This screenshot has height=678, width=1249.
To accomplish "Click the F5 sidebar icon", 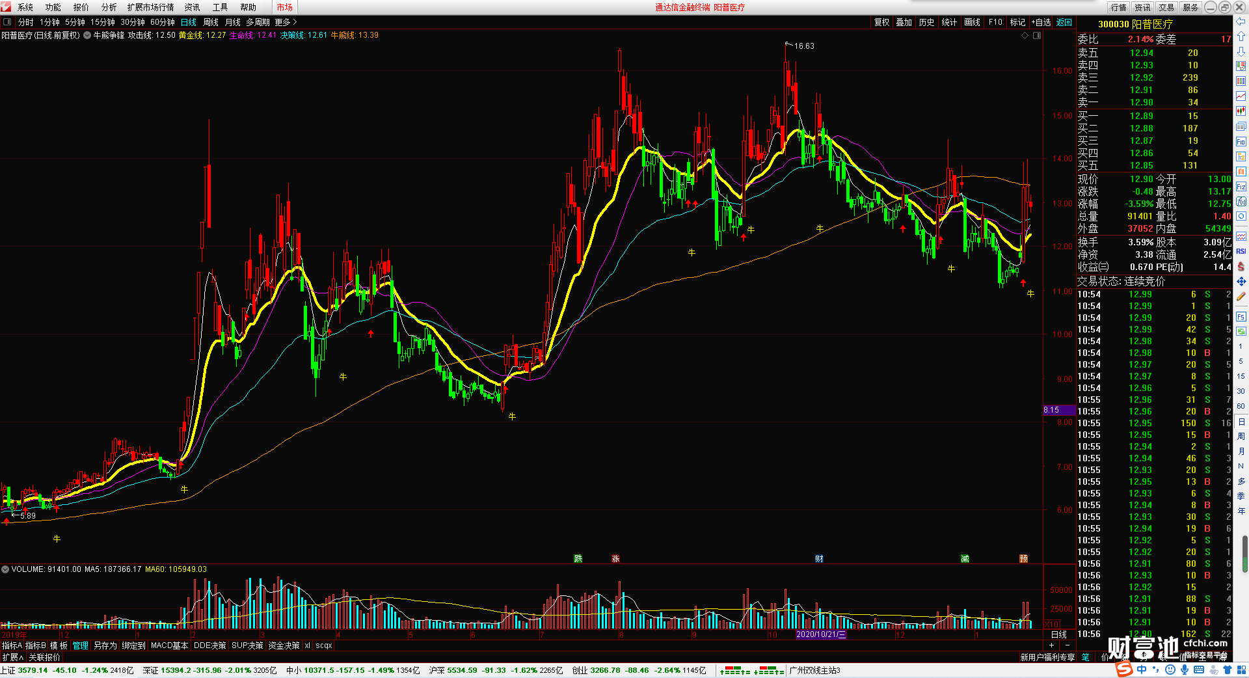I will pyautogui.click(x=1241, y=317).
